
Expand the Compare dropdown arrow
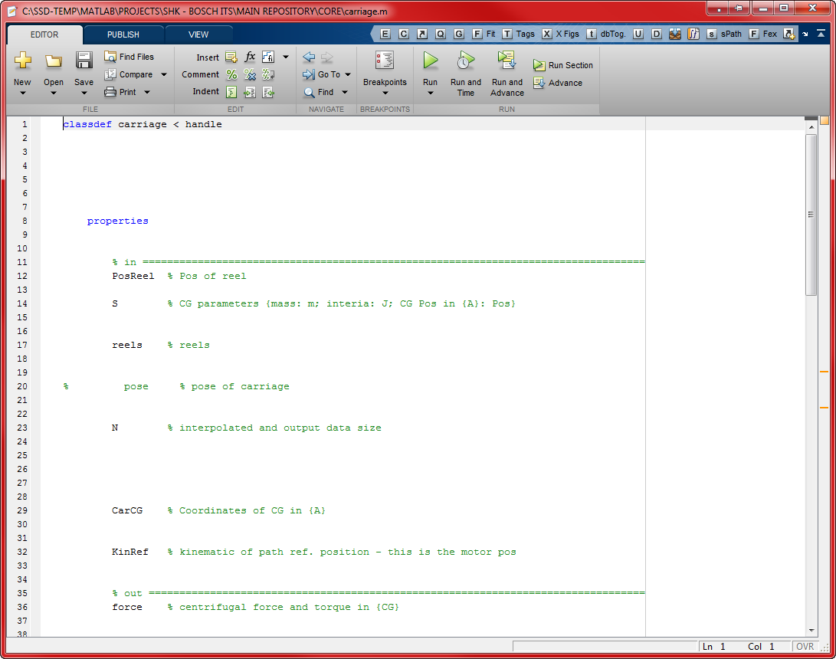click(x=162, y=74)
